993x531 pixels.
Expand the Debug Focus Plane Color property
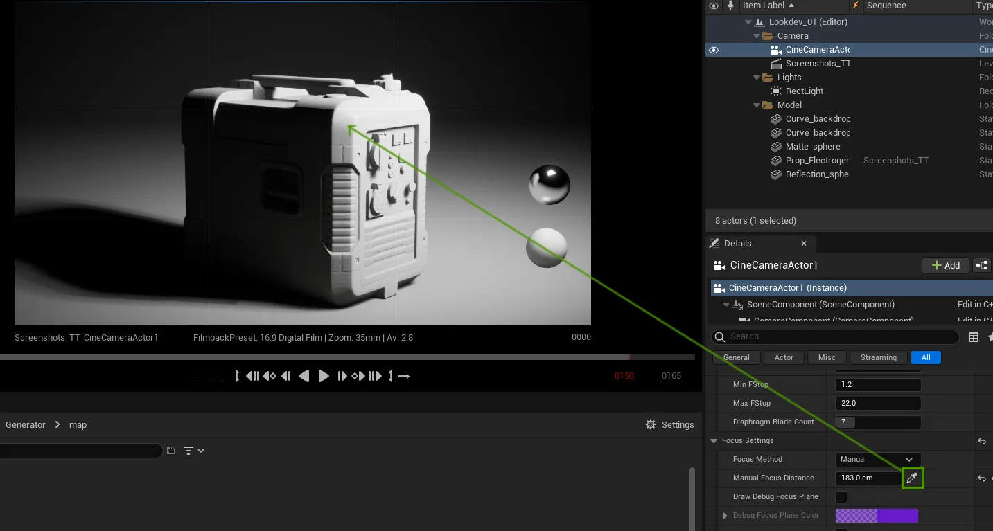pyautogui.click(x=725, y=515)
